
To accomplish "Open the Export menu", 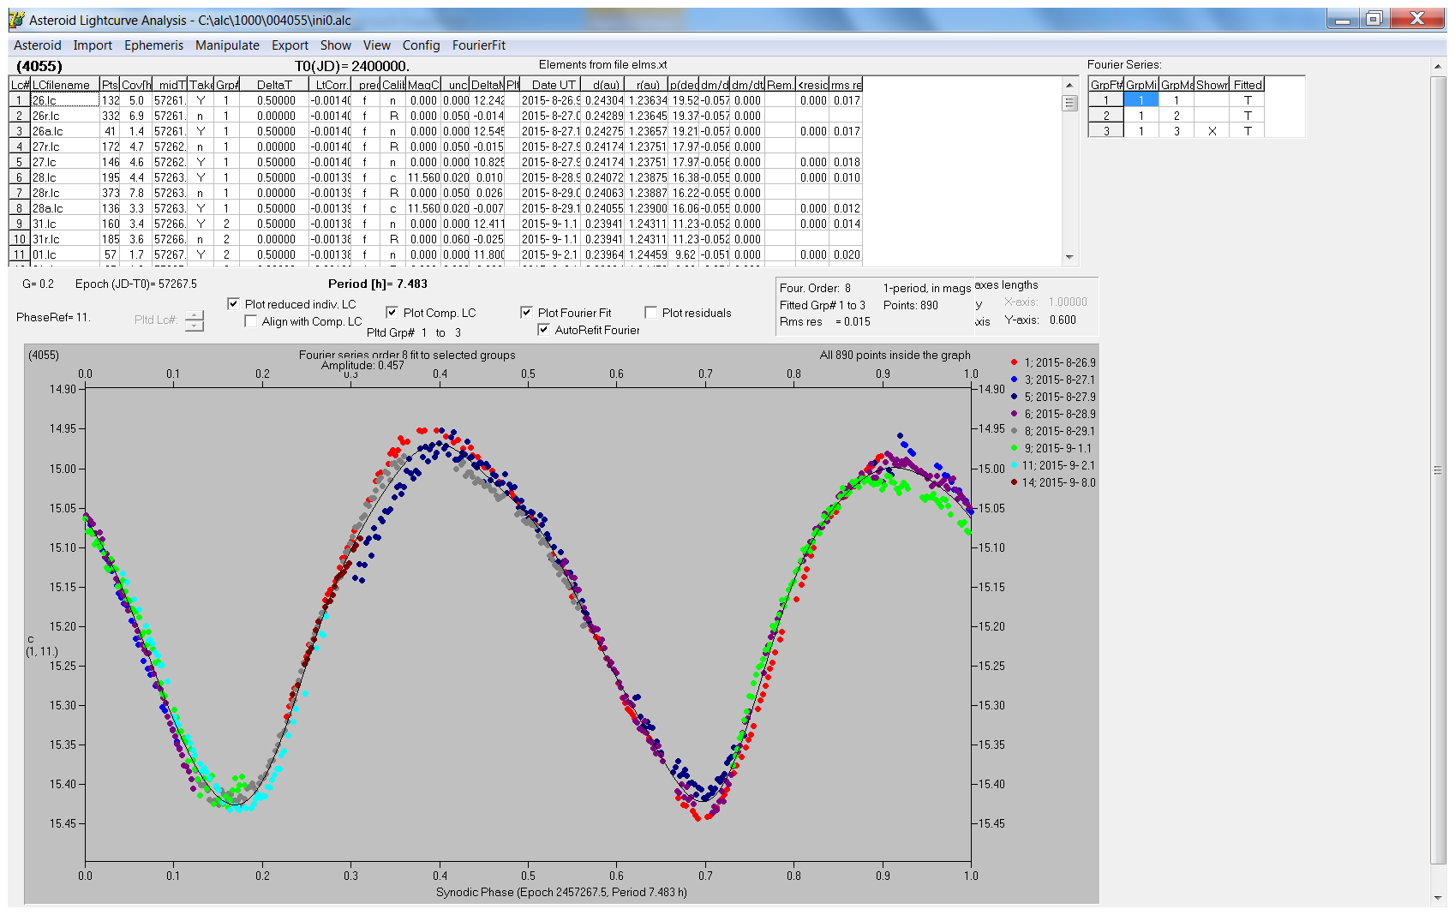I will point(290,45).
